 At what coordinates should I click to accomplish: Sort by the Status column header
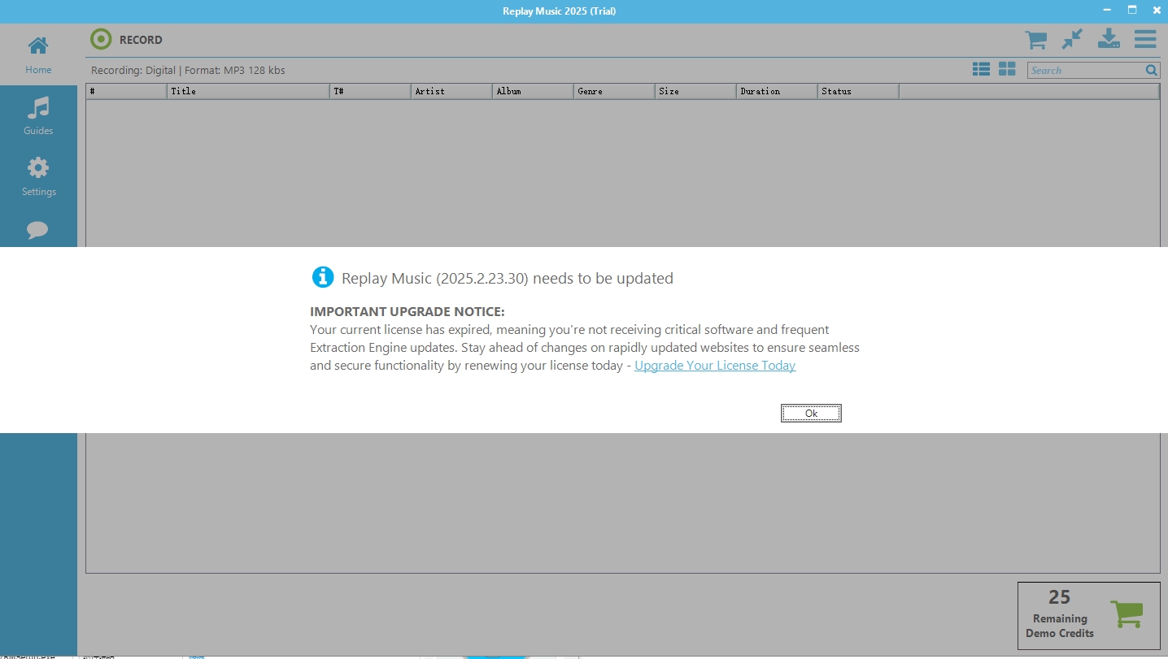858,91
